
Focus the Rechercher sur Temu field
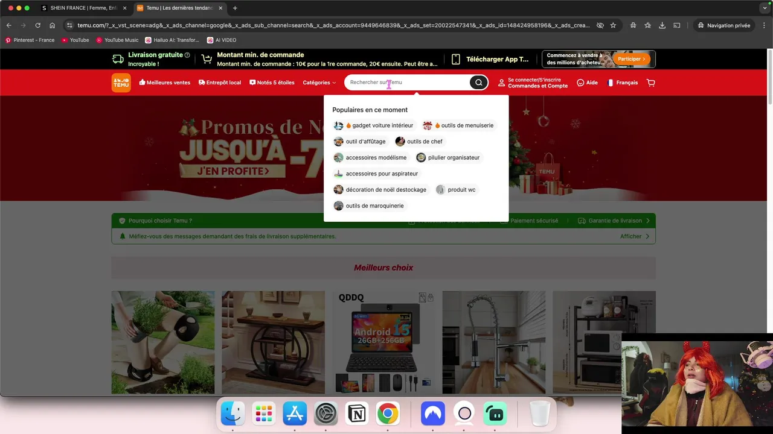click(408, 83)
